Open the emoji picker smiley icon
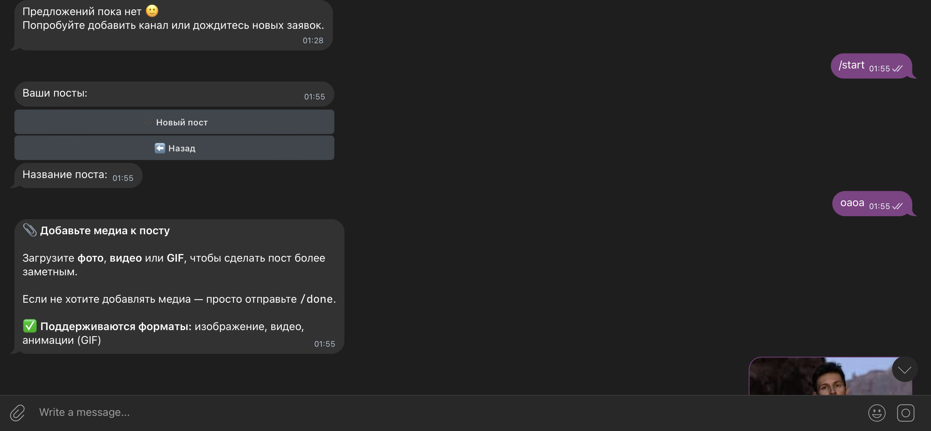Image resolution: width=931 pixels, height=431 pixels. click(877, 413)
